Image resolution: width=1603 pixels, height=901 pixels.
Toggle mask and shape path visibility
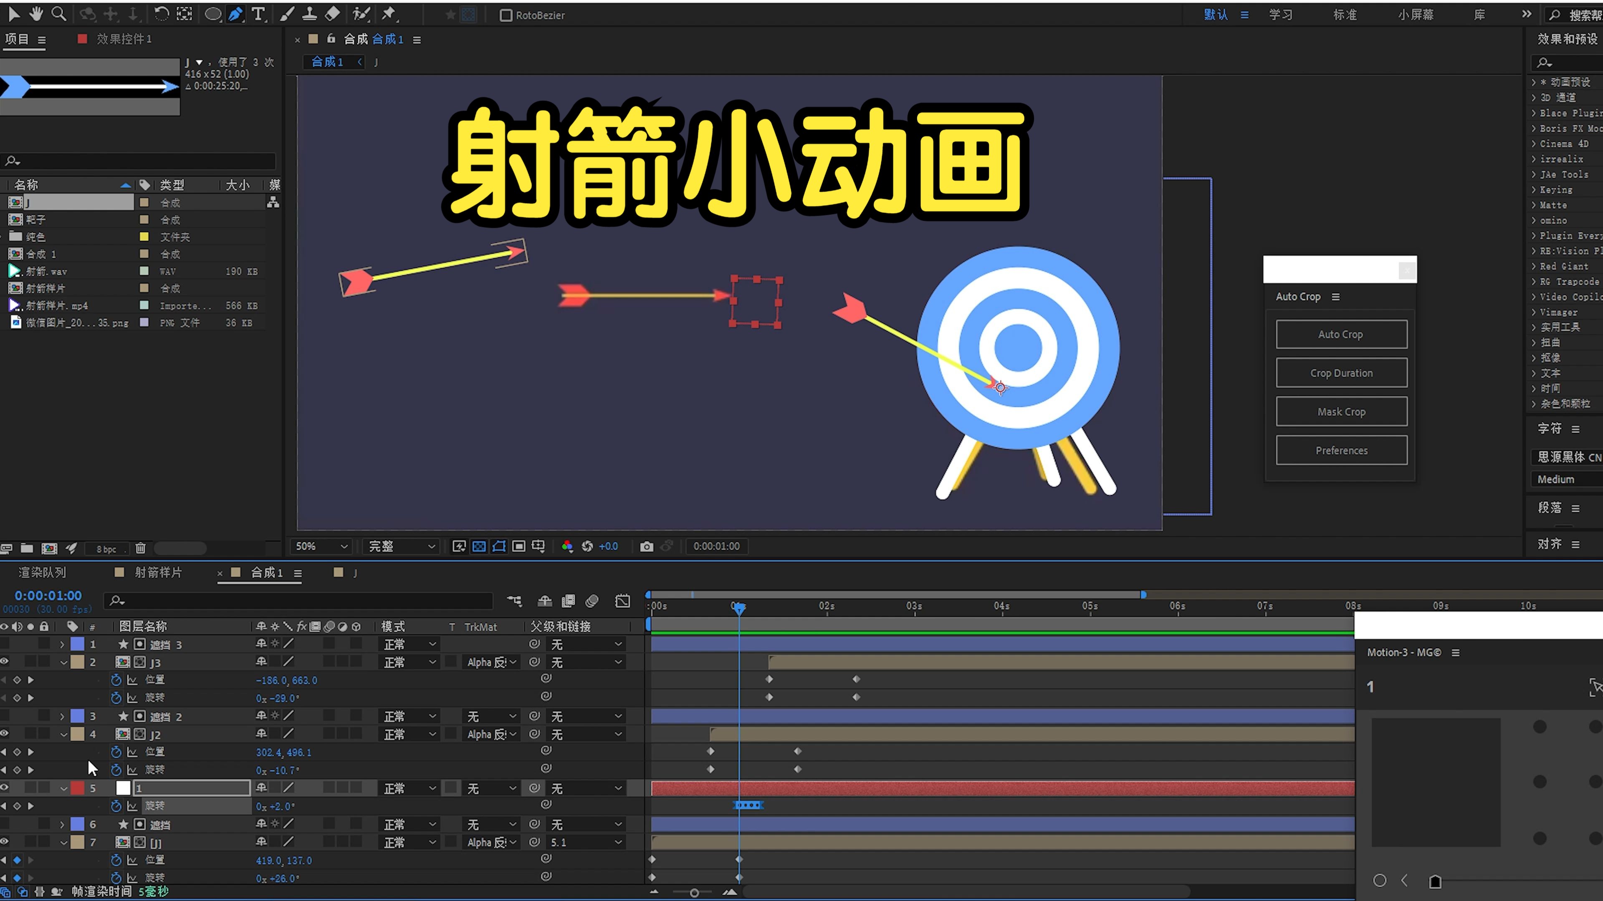coord(498,546)
